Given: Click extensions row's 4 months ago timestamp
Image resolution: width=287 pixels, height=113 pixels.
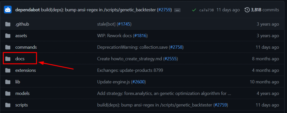Looking at the screenshot, I should click(265, 70).
